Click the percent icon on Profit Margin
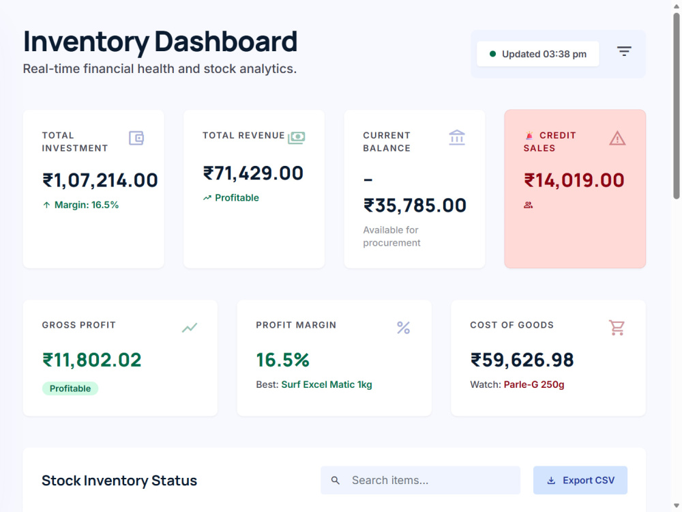 tap(403, 328)
